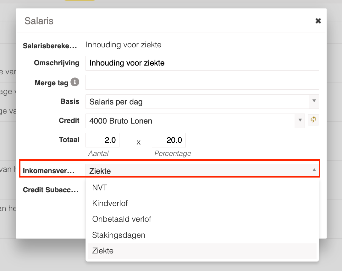Close the Salaris dialog with the X

pos(318,21)
